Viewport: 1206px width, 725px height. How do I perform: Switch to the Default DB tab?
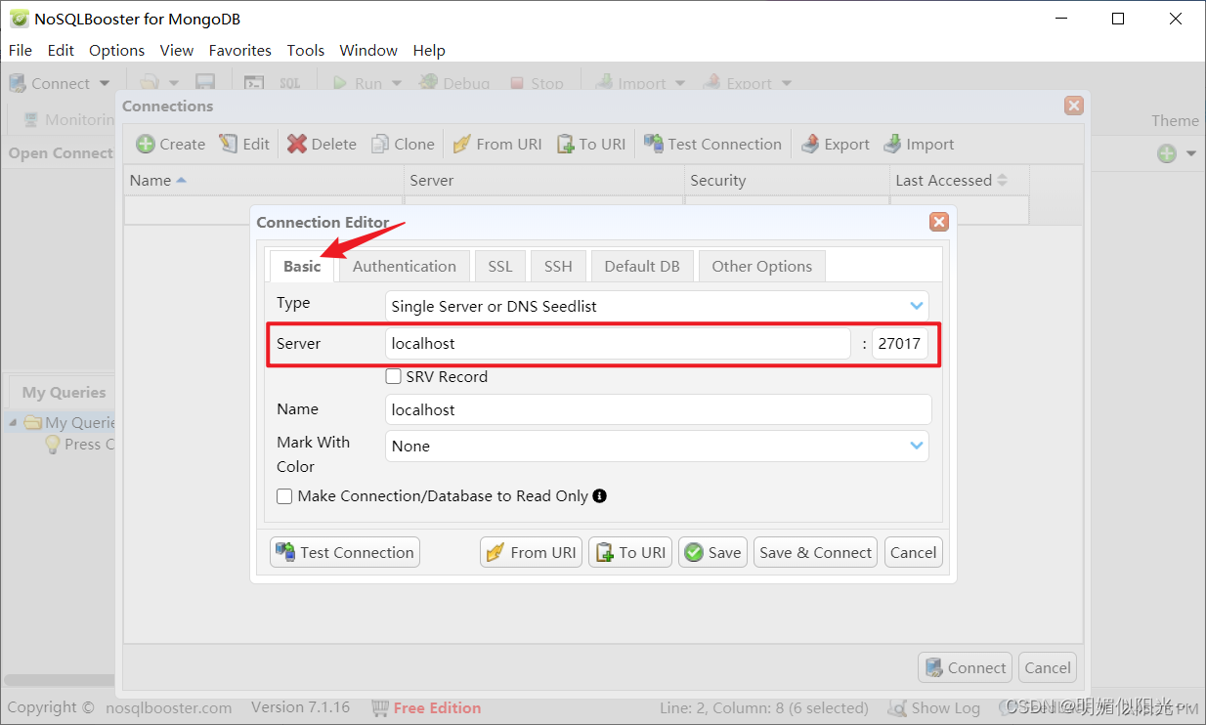(x=642, y=266)
